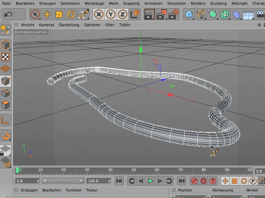
Task: Click the preview range slider bar
Action: point(63,181)
